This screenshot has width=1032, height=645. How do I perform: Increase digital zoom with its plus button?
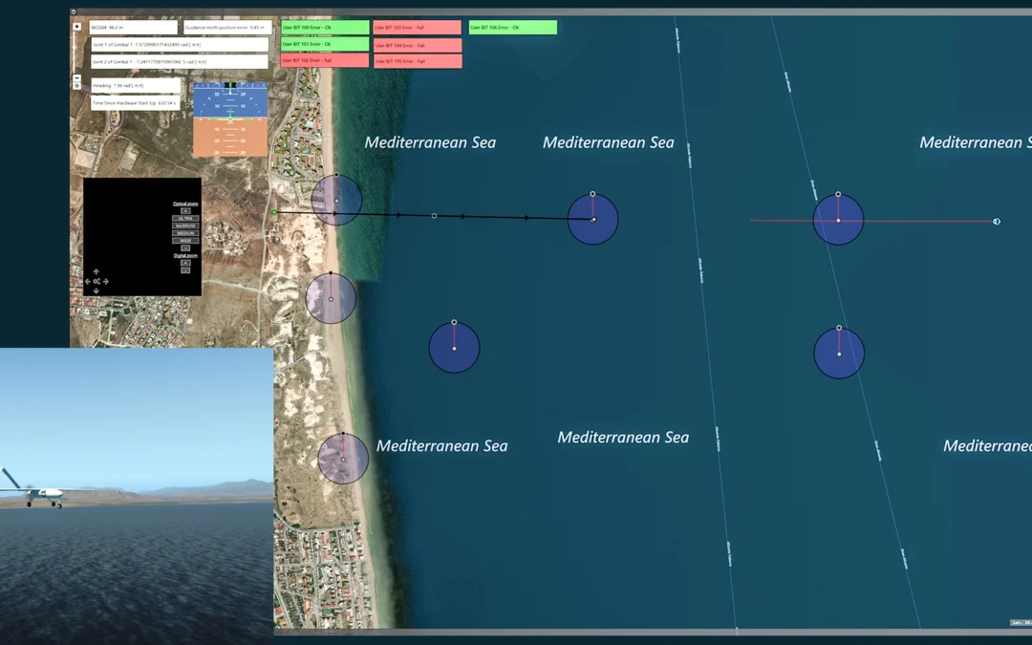point(185,263)
